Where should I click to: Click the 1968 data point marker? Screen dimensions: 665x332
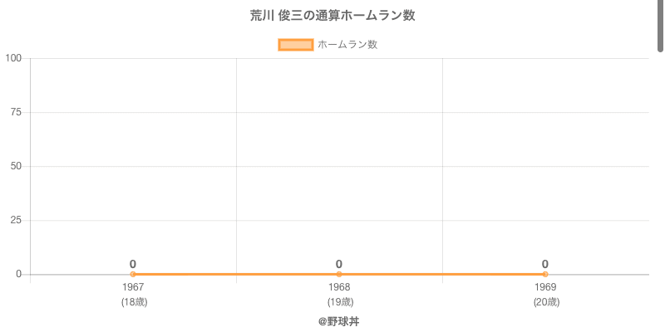(339, 274)
